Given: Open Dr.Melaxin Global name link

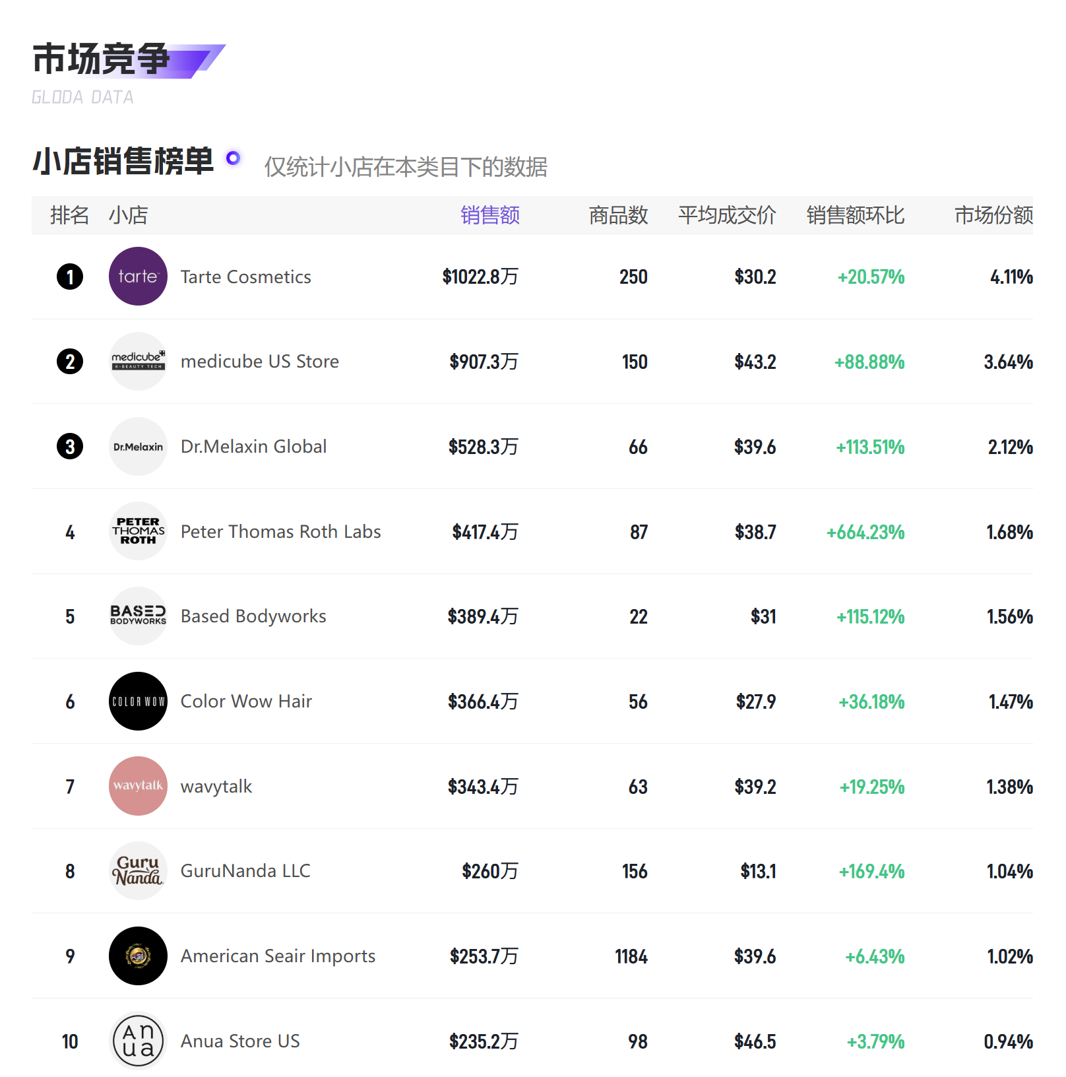Looking at the screenshot, I should [254, 447].
